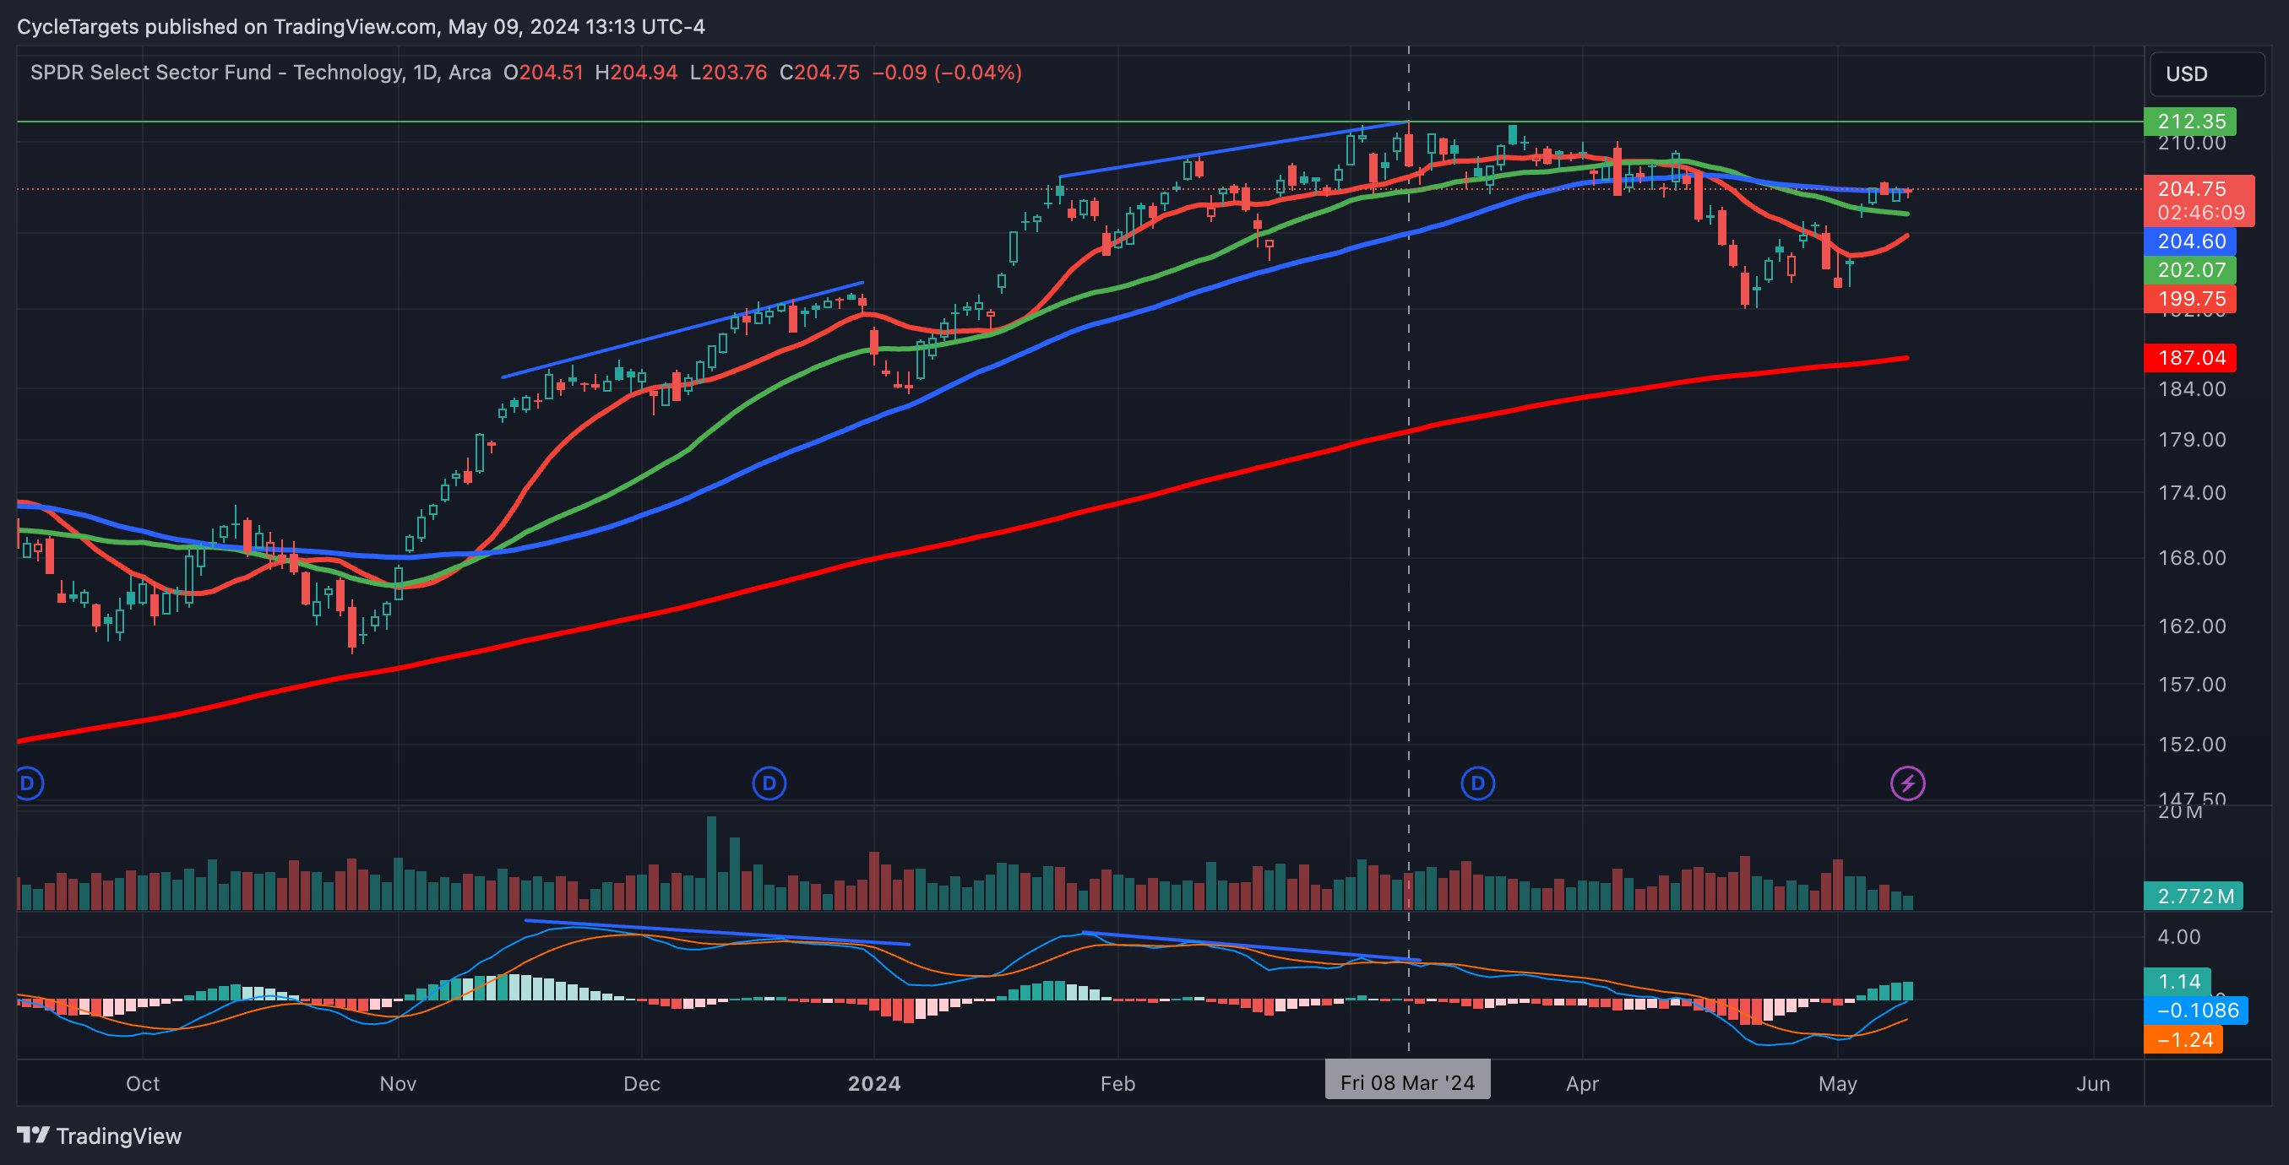Viewport: 2289px width, 1165px height.
Task: Click the orange -1.24 signal line label
Action: click(2183, 1039)
